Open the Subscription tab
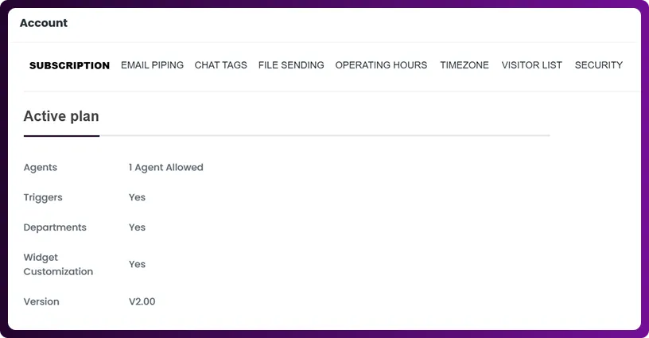Viewport: 649px width, 338px height. [x=69, y=65]
